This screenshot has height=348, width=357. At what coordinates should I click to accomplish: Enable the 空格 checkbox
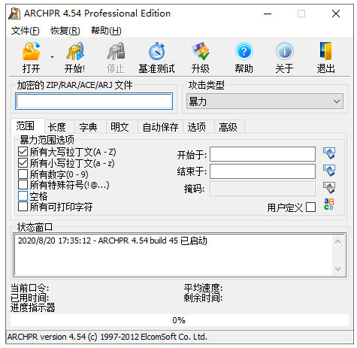pyautogui.click(x=23, y=196)
